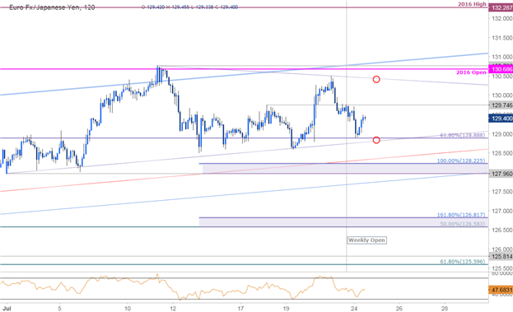Click the 125.500 price axis tick

pyautogui.click(x=501, y=268)
